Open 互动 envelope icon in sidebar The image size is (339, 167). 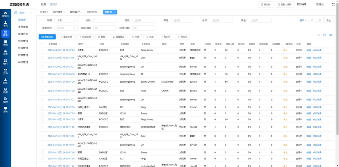pyautogui.click(x=6, y=71)
